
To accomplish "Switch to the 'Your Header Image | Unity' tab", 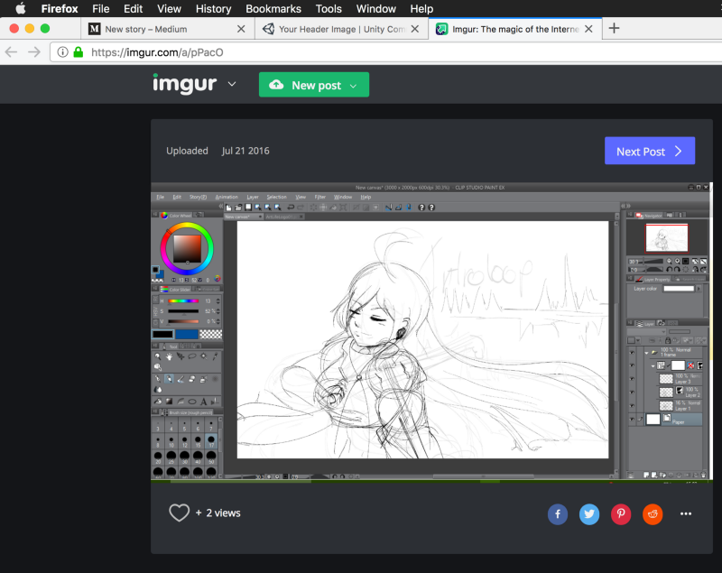I will 341,29.
